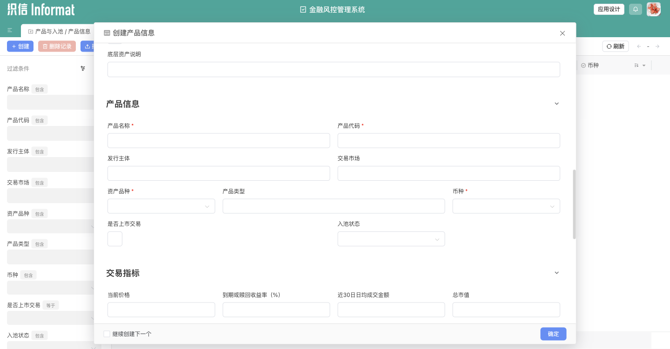Go to next page arrow
670x349 pixels.
[x=657, y=46]
